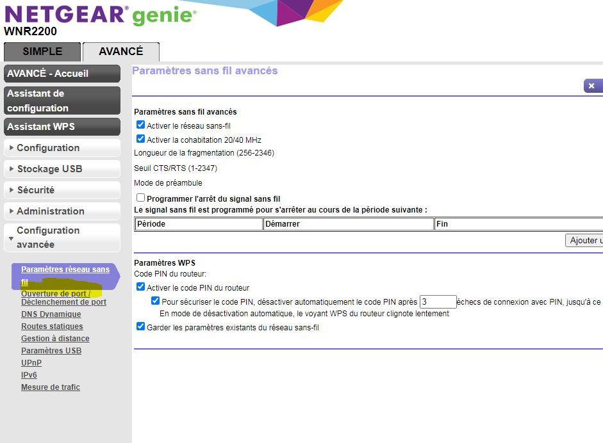
Task: Open Mesure de trafic link
Action: [51, 387]
